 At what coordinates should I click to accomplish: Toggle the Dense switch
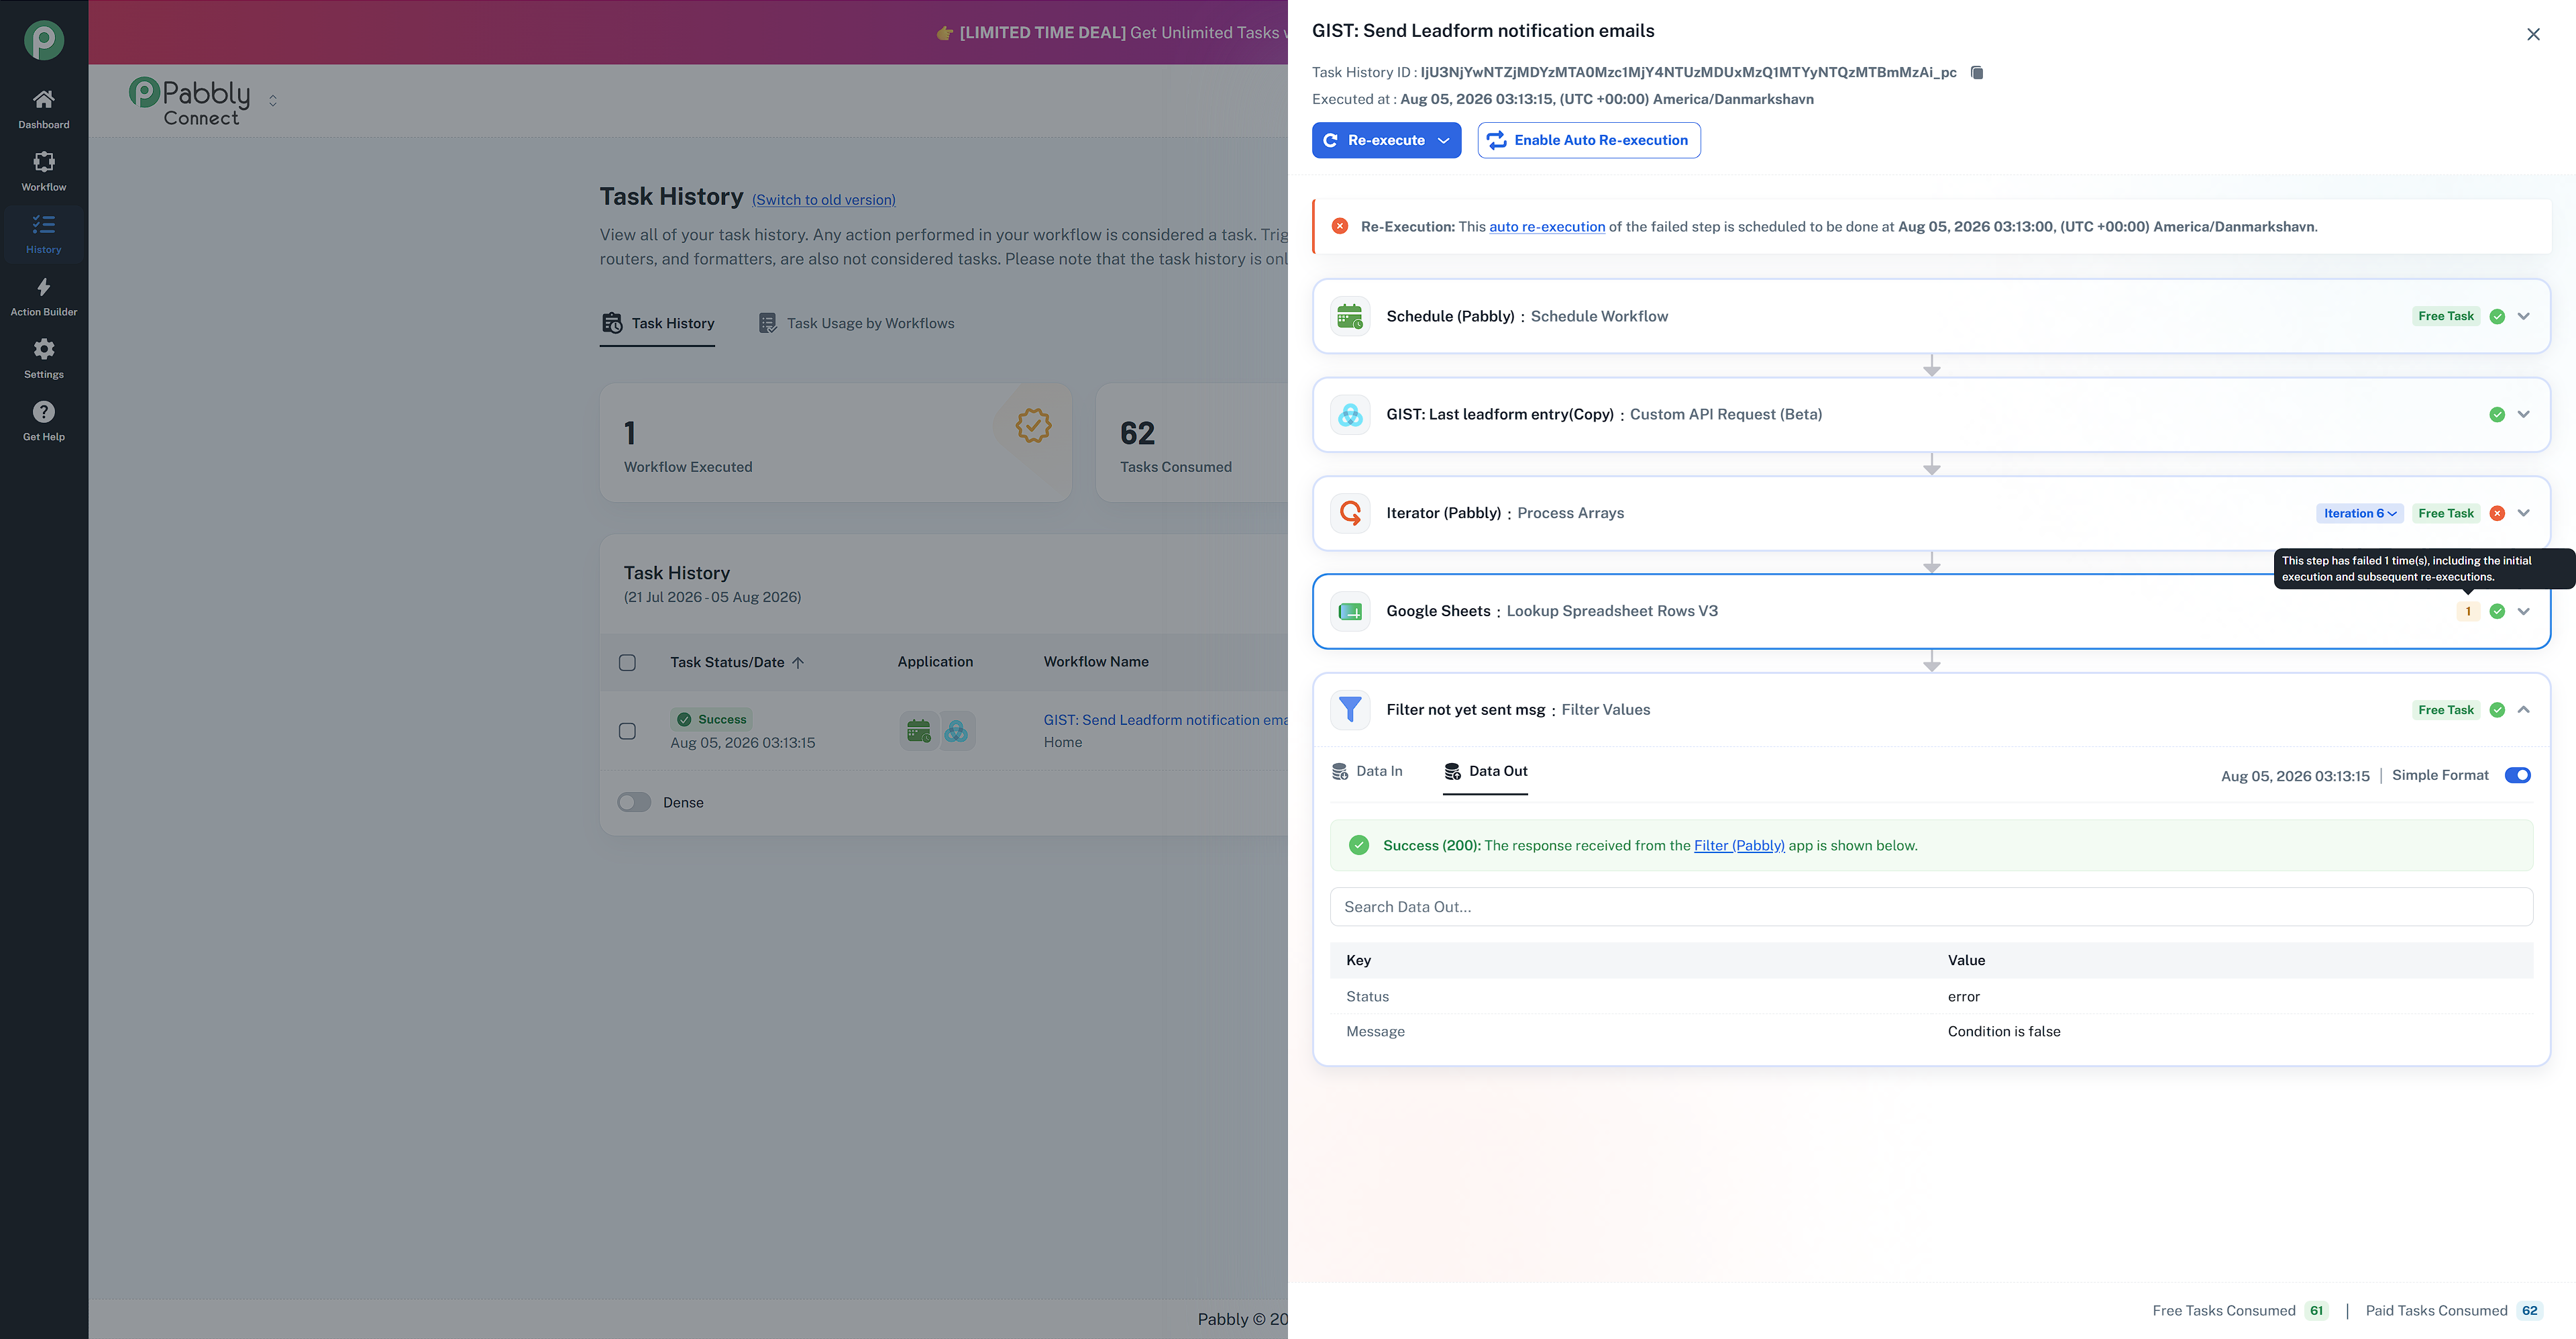634,803
